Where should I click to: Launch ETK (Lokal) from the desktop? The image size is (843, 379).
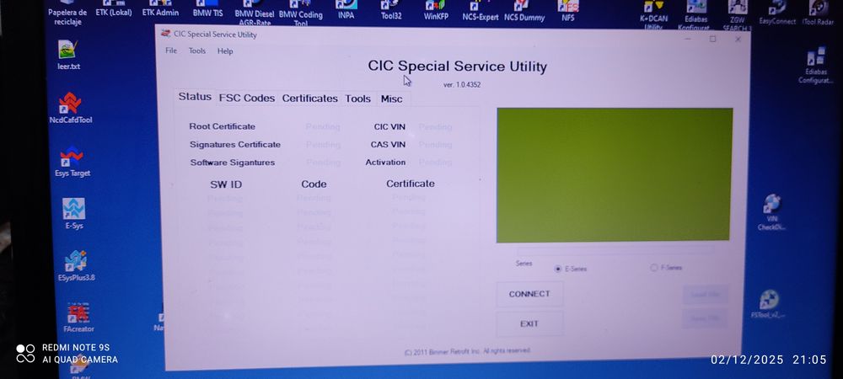click(114, 8)
